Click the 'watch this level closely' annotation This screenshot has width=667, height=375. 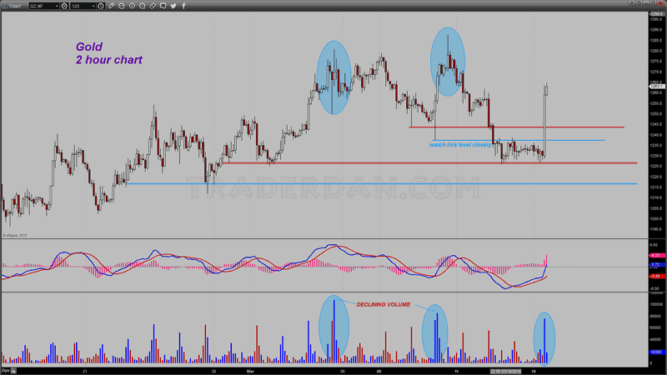coord(460,144)
